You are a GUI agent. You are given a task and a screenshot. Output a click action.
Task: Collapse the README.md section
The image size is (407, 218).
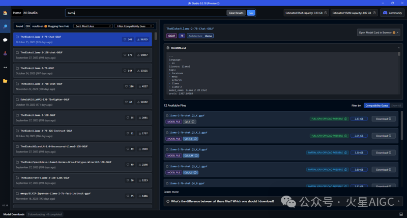pos(399,48)
